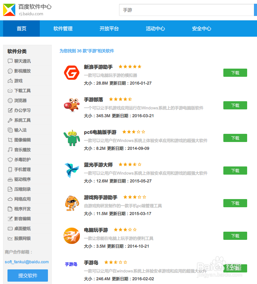This screenshot has height=284, width=257.
Task: Click the 程序开发 code icon
Action: click(10, 209)
